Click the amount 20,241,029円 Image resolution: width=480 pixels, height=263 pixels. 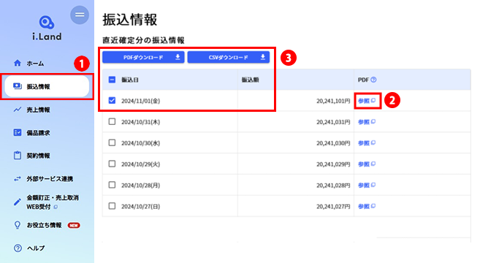tap(333, 164)
